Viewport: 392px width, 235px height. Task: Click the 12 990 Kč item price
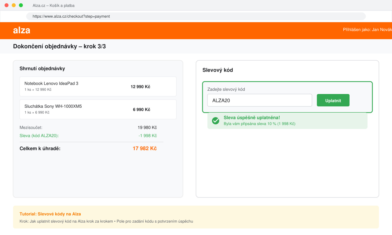[x=140, y=87]
